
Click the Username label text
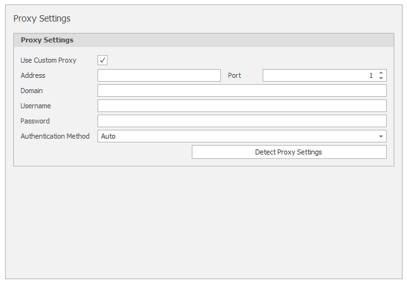click(35, 106)
